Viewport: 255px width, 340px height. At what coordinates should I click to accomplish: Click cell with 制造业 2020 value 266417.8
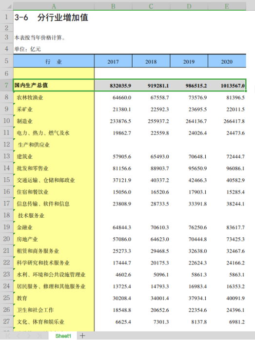227,121
